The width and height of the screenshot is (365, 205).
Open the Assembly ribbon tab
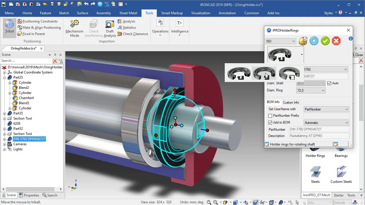pyautogui.click(x=104, y=13)
